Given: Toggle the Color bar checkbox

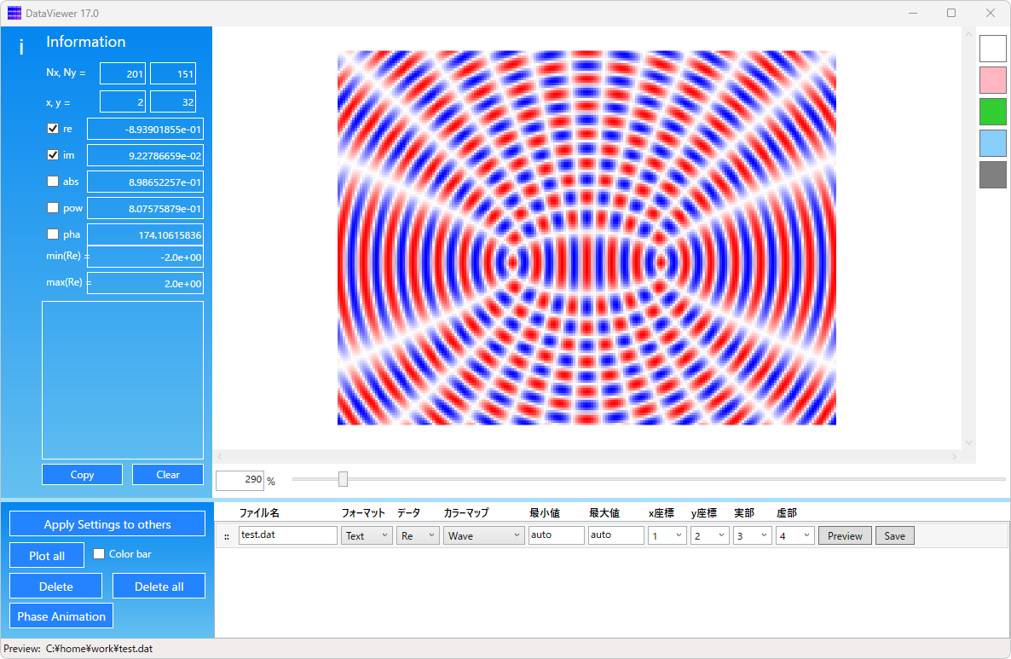Looking at the screenshot, I should click(99, 553).
